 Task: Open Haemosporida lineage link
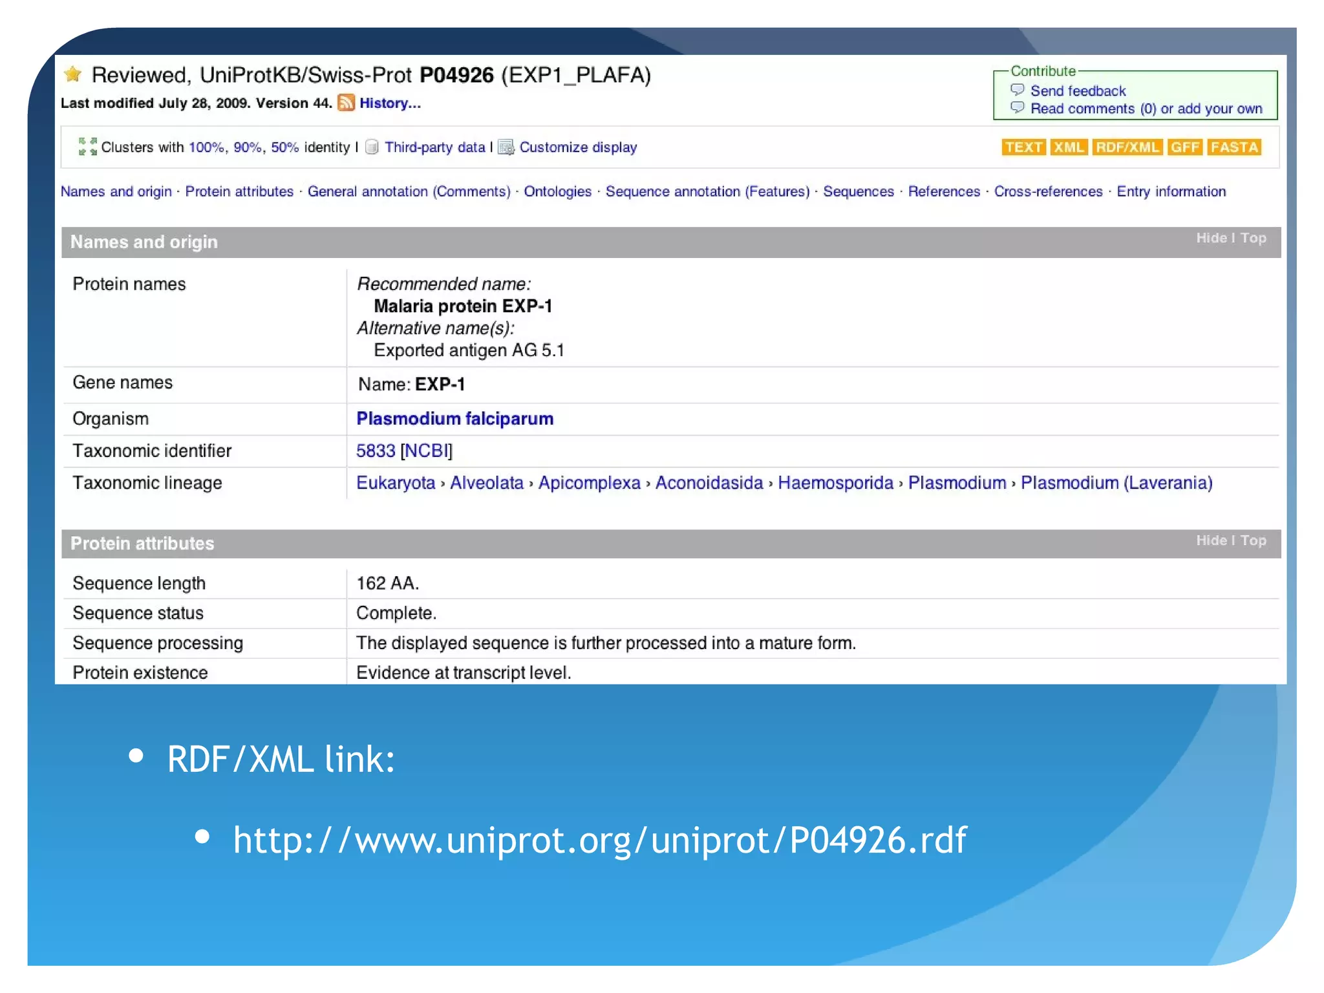[x=835, y=483]
